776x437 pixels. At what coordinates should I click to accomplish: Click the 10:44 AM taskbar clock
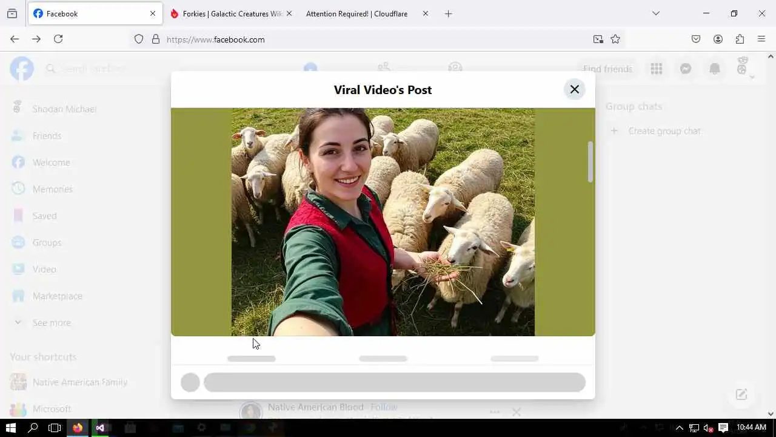pyautogui.click(x=751, y=428)
